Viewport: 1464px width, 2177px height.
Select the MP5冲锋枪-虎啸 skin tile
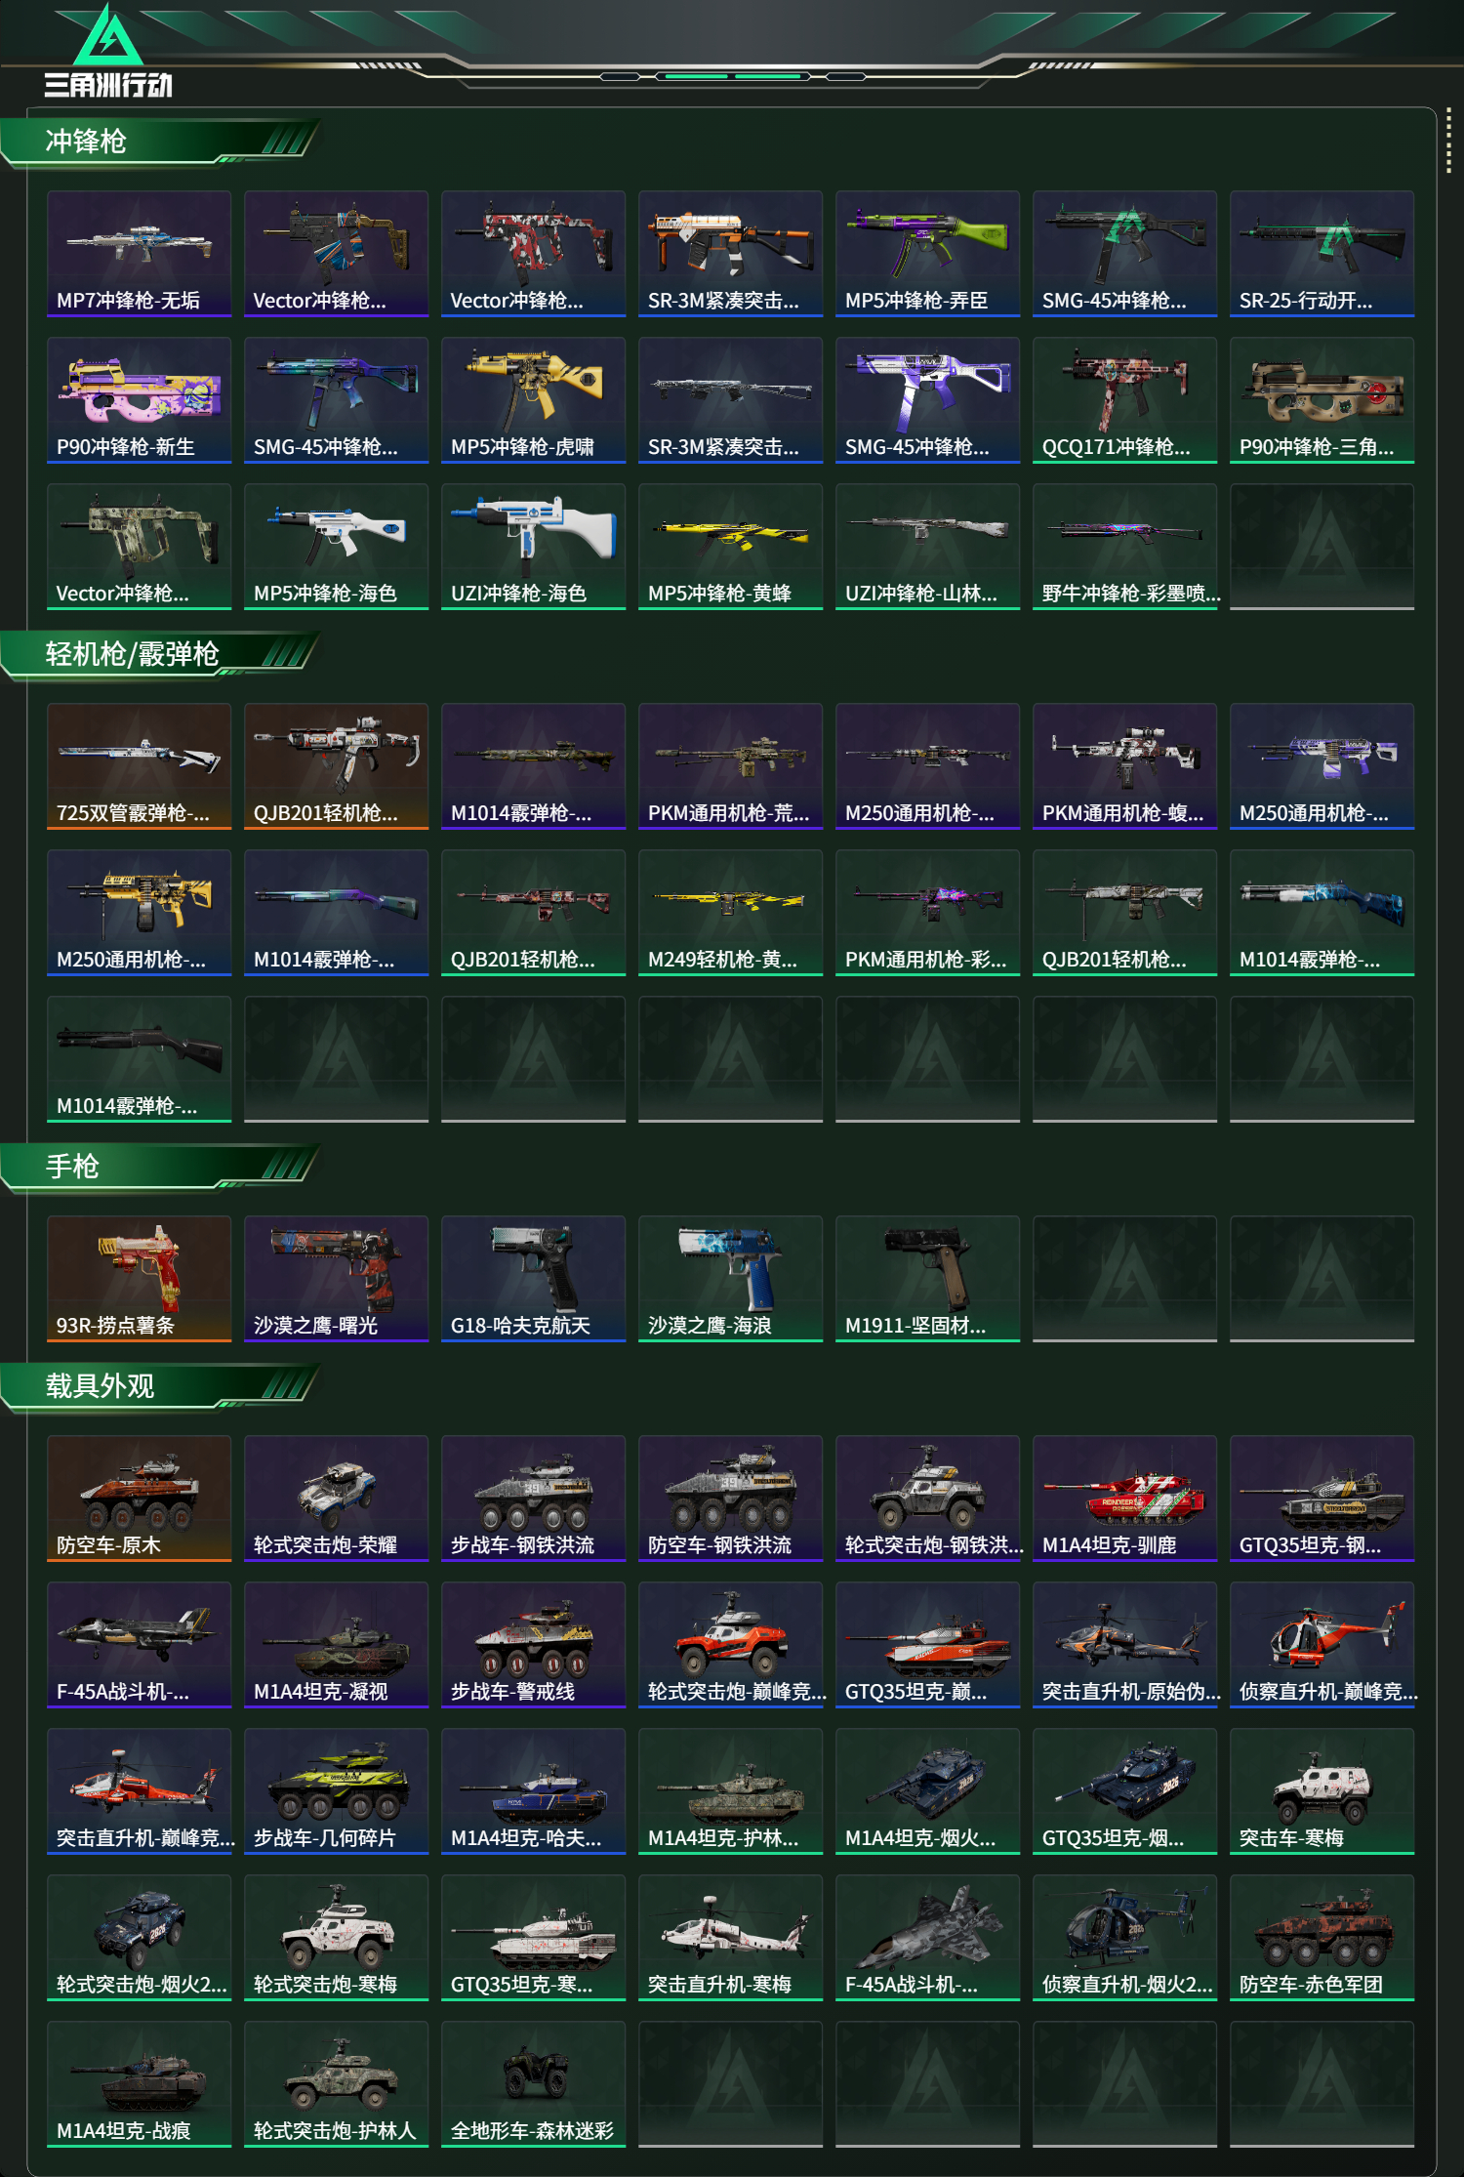point(534,400)
